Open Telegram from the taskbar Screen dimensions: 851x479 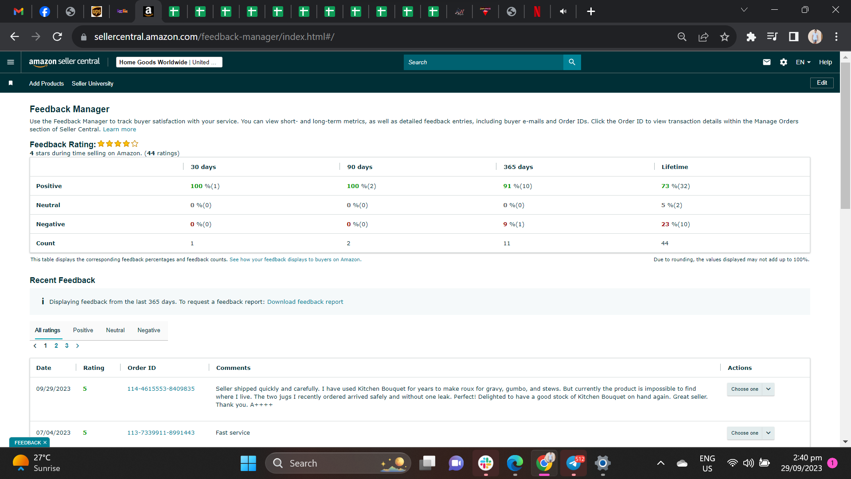[x=574, y=463]
